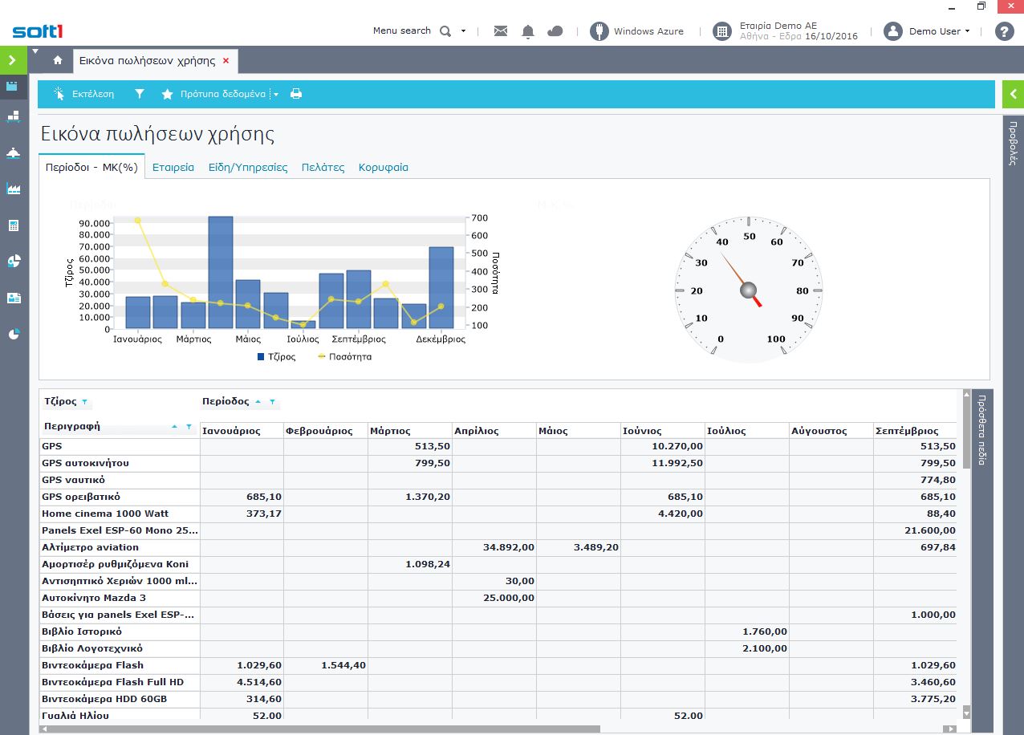This screenshot has height=735, width=1024.
Task: Toggle the Ποσότητα series in chart legend
Action: click(345, 356)
